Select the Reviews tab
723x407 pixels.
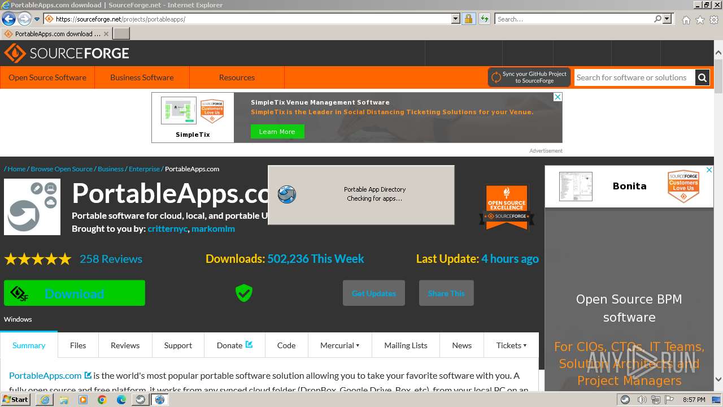tap(125, 345)
